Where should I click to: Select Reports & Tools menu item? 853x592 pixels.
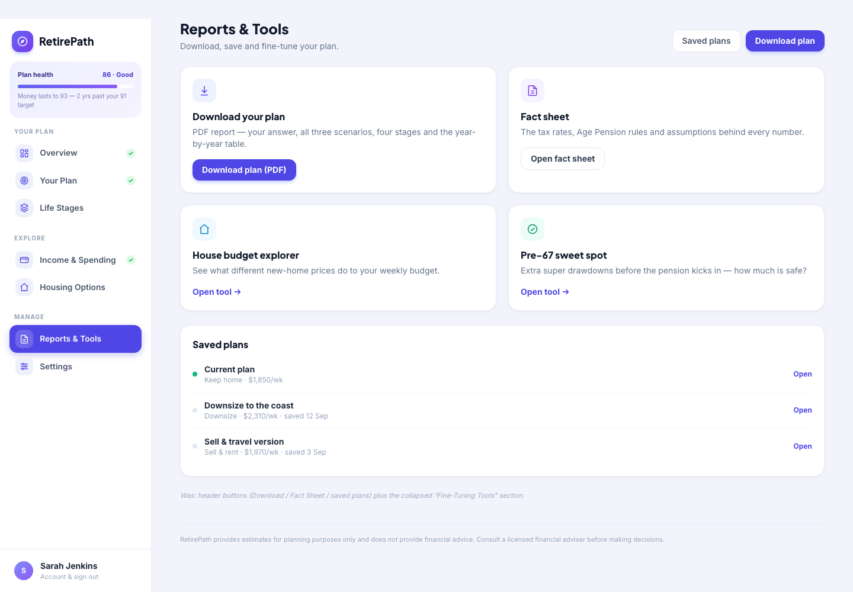pos(75,339)
